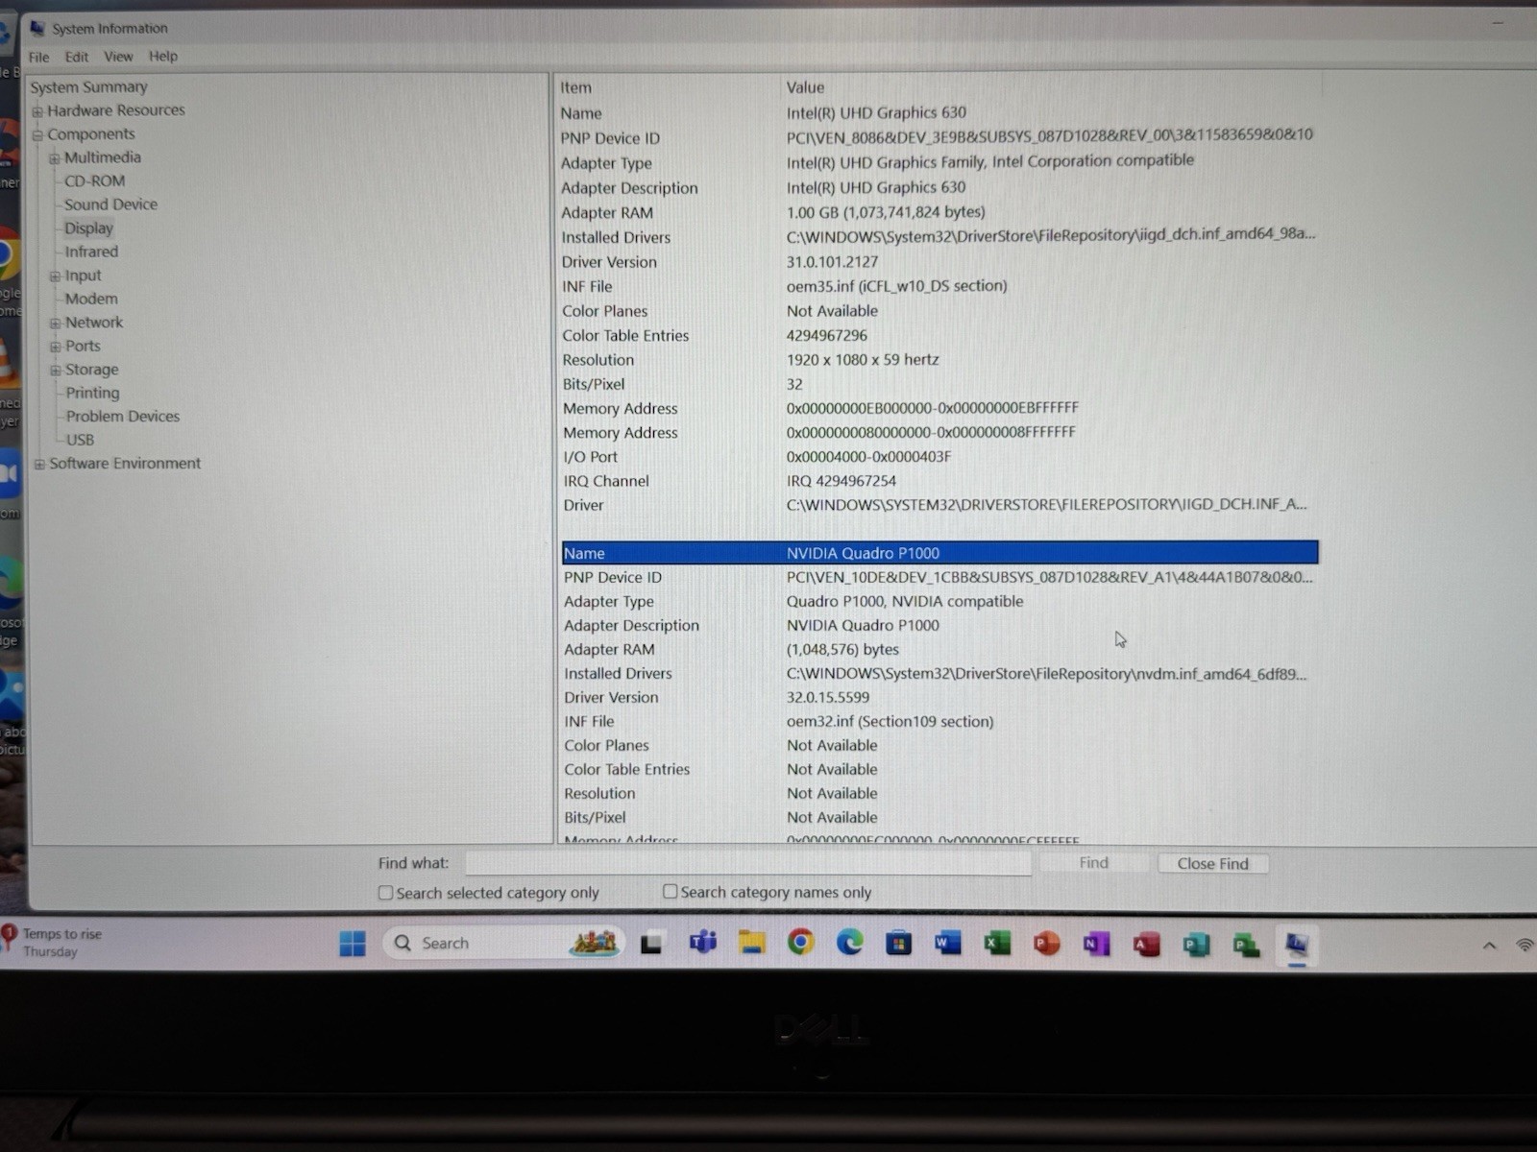Screen dimensions: 1537x1152
Task: Launch Project from the taskbar
Action: (x=1246, y=946)
